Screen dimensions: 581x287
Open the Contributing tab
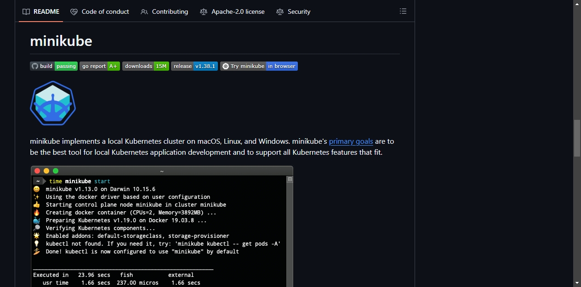tap(165, 11)
